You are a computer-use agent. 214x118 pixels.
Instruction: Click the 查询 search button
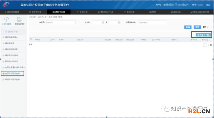188,27
